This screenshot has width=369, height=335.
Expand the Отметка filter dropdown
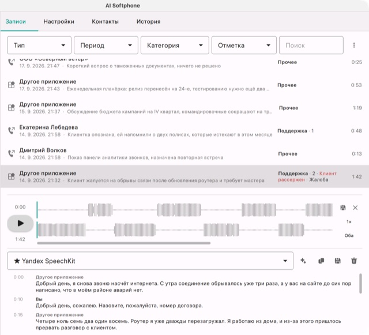[244, 45]
